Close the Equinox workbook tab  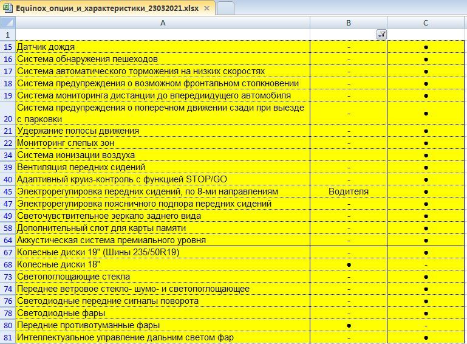point(206,9)
